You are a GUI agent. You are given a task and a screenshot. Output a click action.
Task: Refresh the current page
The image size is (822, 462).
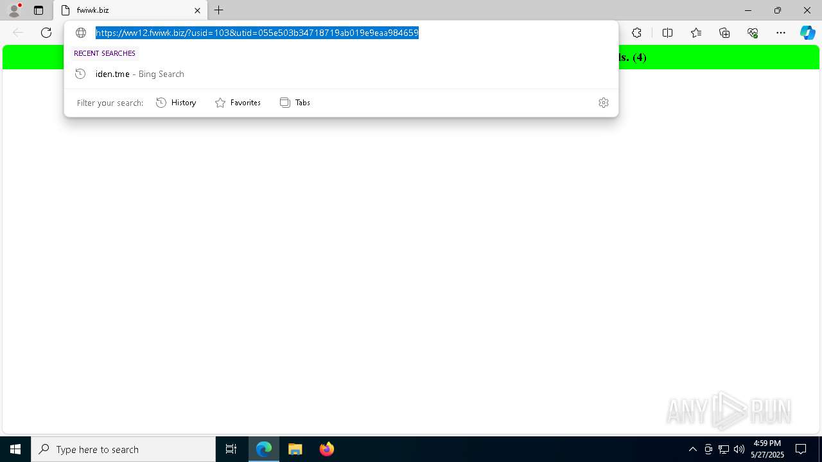coord(46,33)
